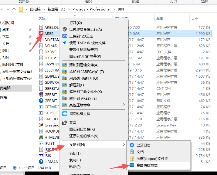Click the Grassington licence key icon

coord(41,125)
